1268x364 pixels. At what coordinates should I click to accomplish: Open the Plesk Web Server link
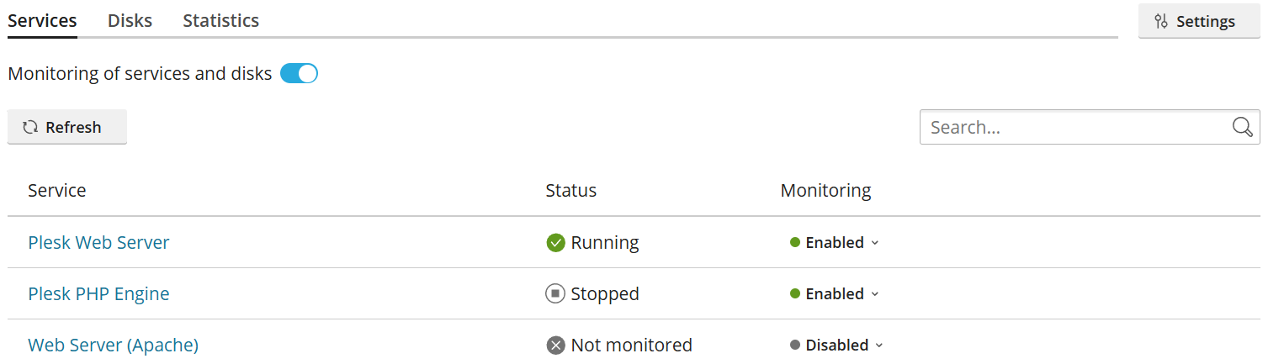[x=98, y=243]
